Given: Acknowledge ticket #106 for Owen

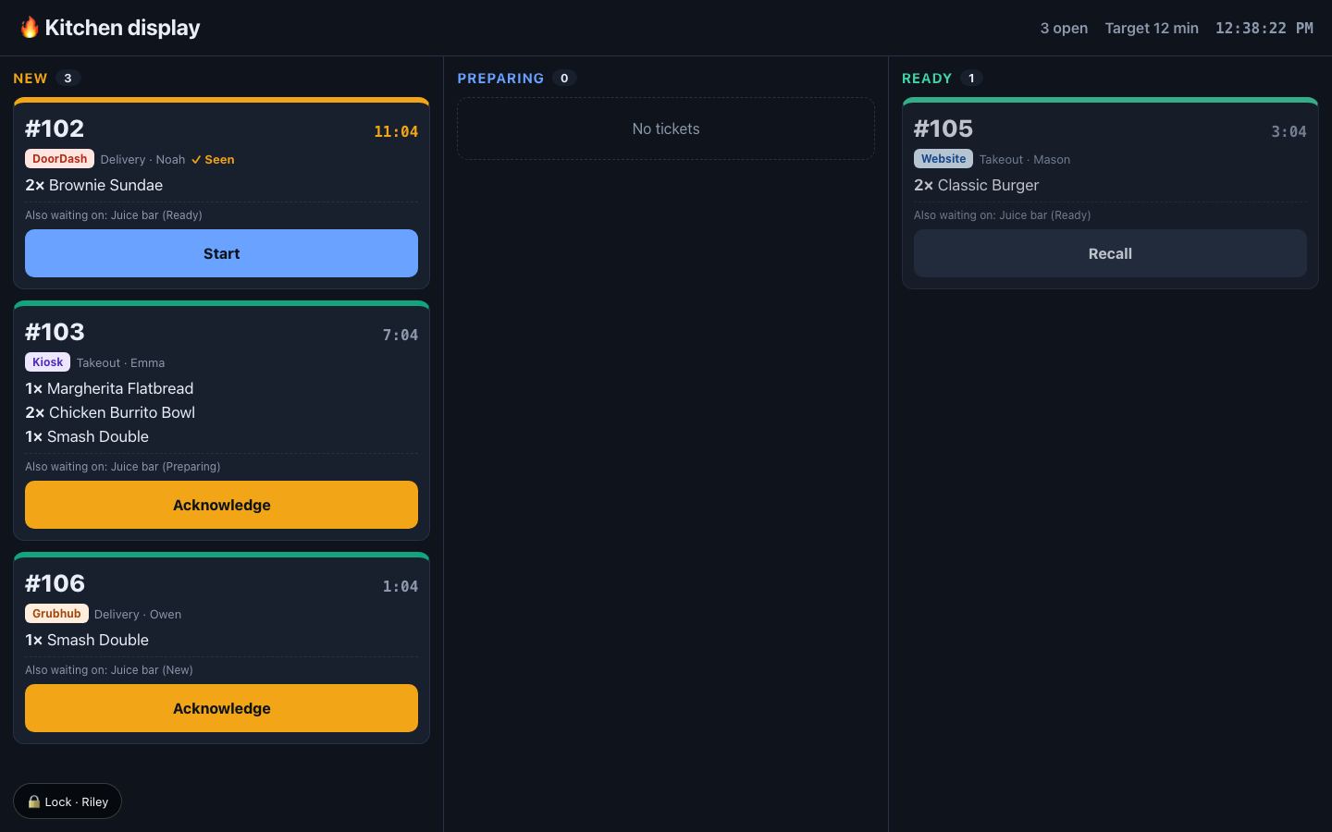Looking at the screenshot, I should pos(221,708).
